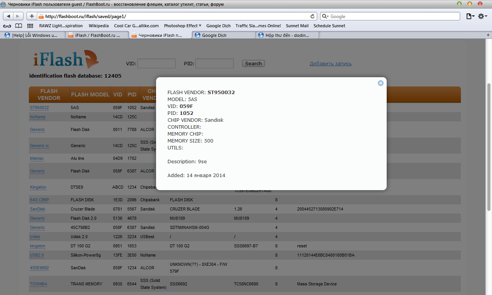Viewport: 492px width, 295px height.
Task: Expand Photoshop Effect bookmarks folder
Action: (x=183, y=26)
